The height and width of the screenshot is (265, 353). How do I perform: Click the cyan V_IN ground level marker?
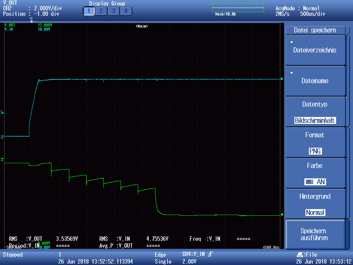click(2, 137)
